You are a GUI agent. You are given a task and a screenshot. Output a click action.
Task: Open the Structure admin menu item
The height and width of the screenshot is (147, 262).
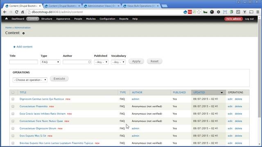(x=47, y=19)
